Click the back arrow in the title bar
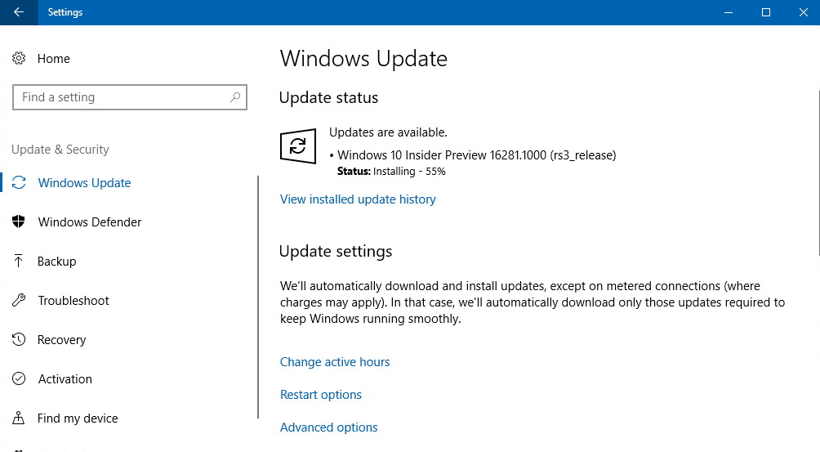 tap(19, 12)
